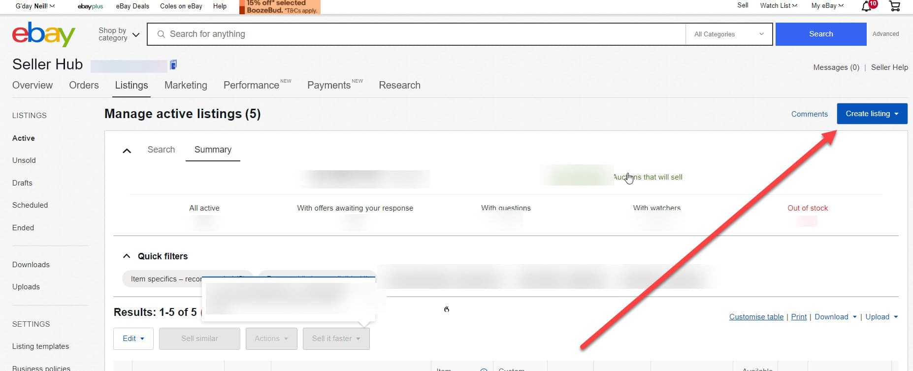Click the Help link in top bar
Screen dimensions: 913x371
[220, 6]
